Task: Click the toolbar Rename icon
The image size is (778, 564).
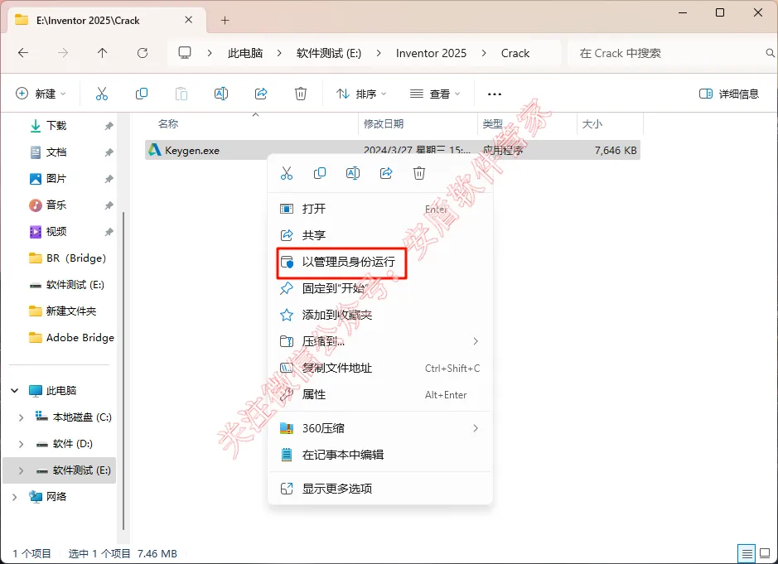Action: point(220,94)
